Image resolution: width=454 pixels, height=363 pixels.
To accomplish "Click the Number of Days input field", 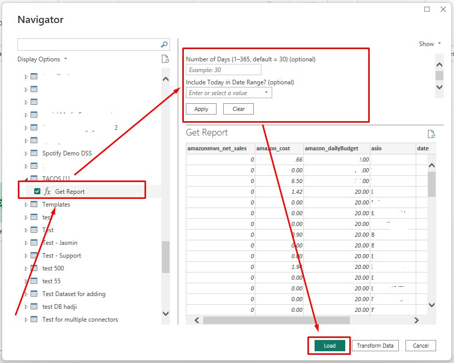I will pyautogui.click(x=223, y=70).
